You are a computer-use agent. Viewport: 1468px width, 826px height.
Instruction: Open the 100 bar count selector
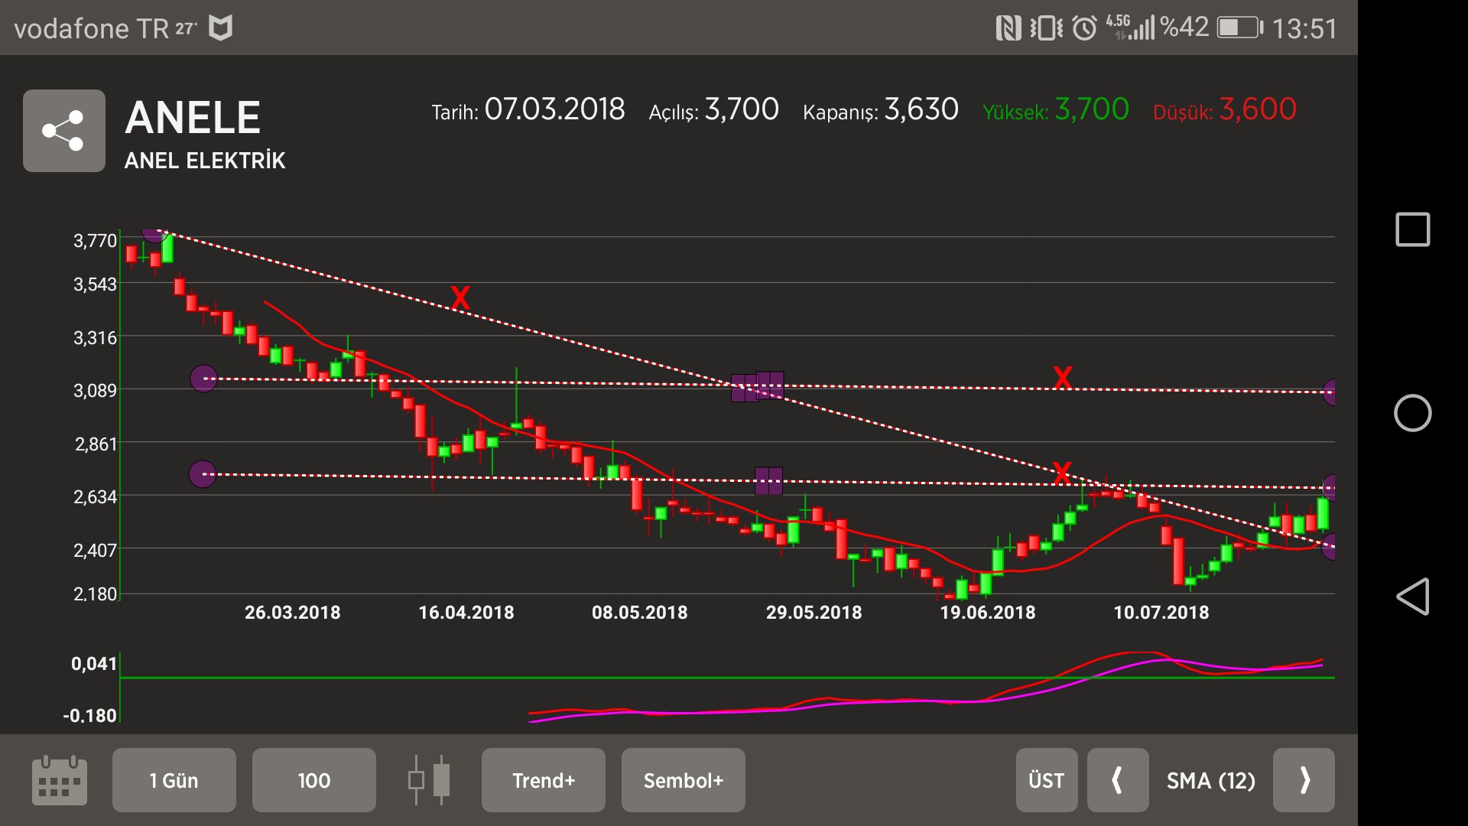click(x=314, y=780)
